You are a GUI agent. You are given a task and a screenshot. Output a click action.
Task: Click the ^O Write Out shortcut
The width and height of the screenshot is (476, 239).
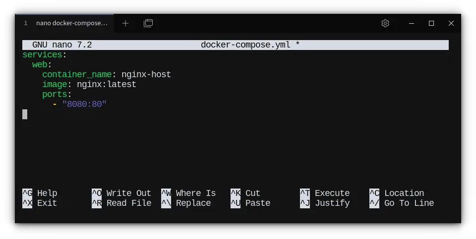pyautogui.click(x=121, y=193)
